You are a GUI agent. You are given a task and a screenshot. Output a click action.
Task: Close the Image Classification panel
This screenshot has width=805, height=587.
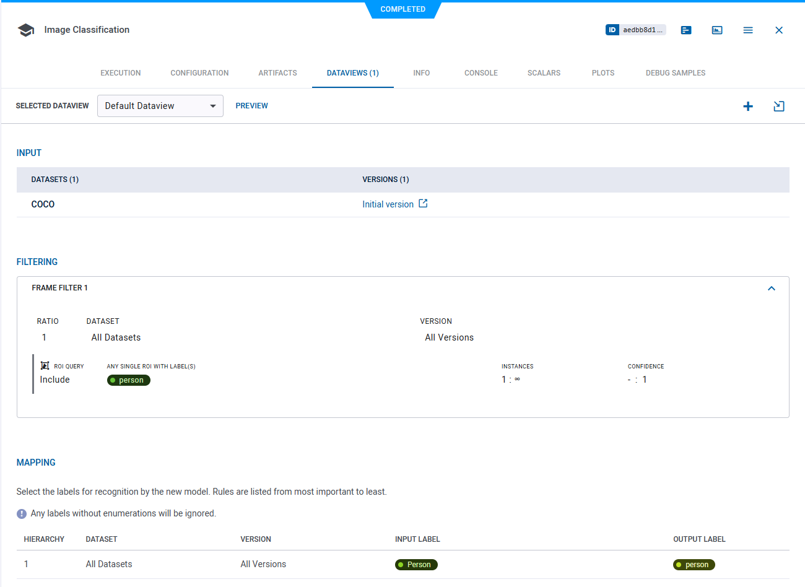coord(779,30)
